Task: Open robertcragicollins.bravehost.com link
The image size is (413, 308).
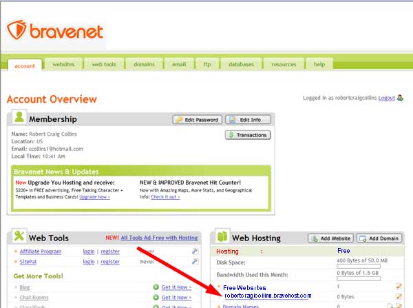Action: 268,296
